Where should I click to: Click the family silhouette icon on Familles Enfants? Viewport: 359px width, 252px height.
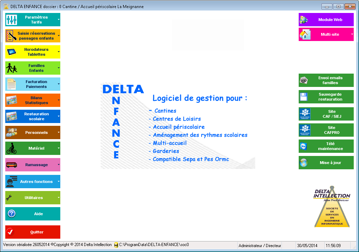[x=12, y=68]
